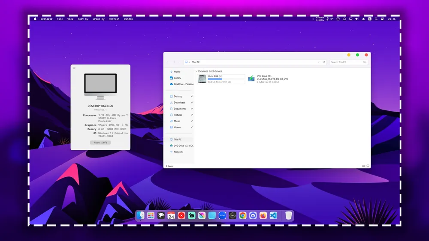Switch to the details view layout icon
The height and width of the screenshot is (241, 429).
tap(364, 166)
